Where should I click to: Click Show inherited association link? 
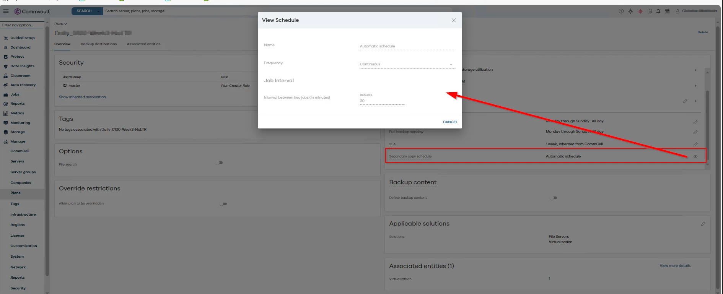pyautogui.click(x=82, y=97)
